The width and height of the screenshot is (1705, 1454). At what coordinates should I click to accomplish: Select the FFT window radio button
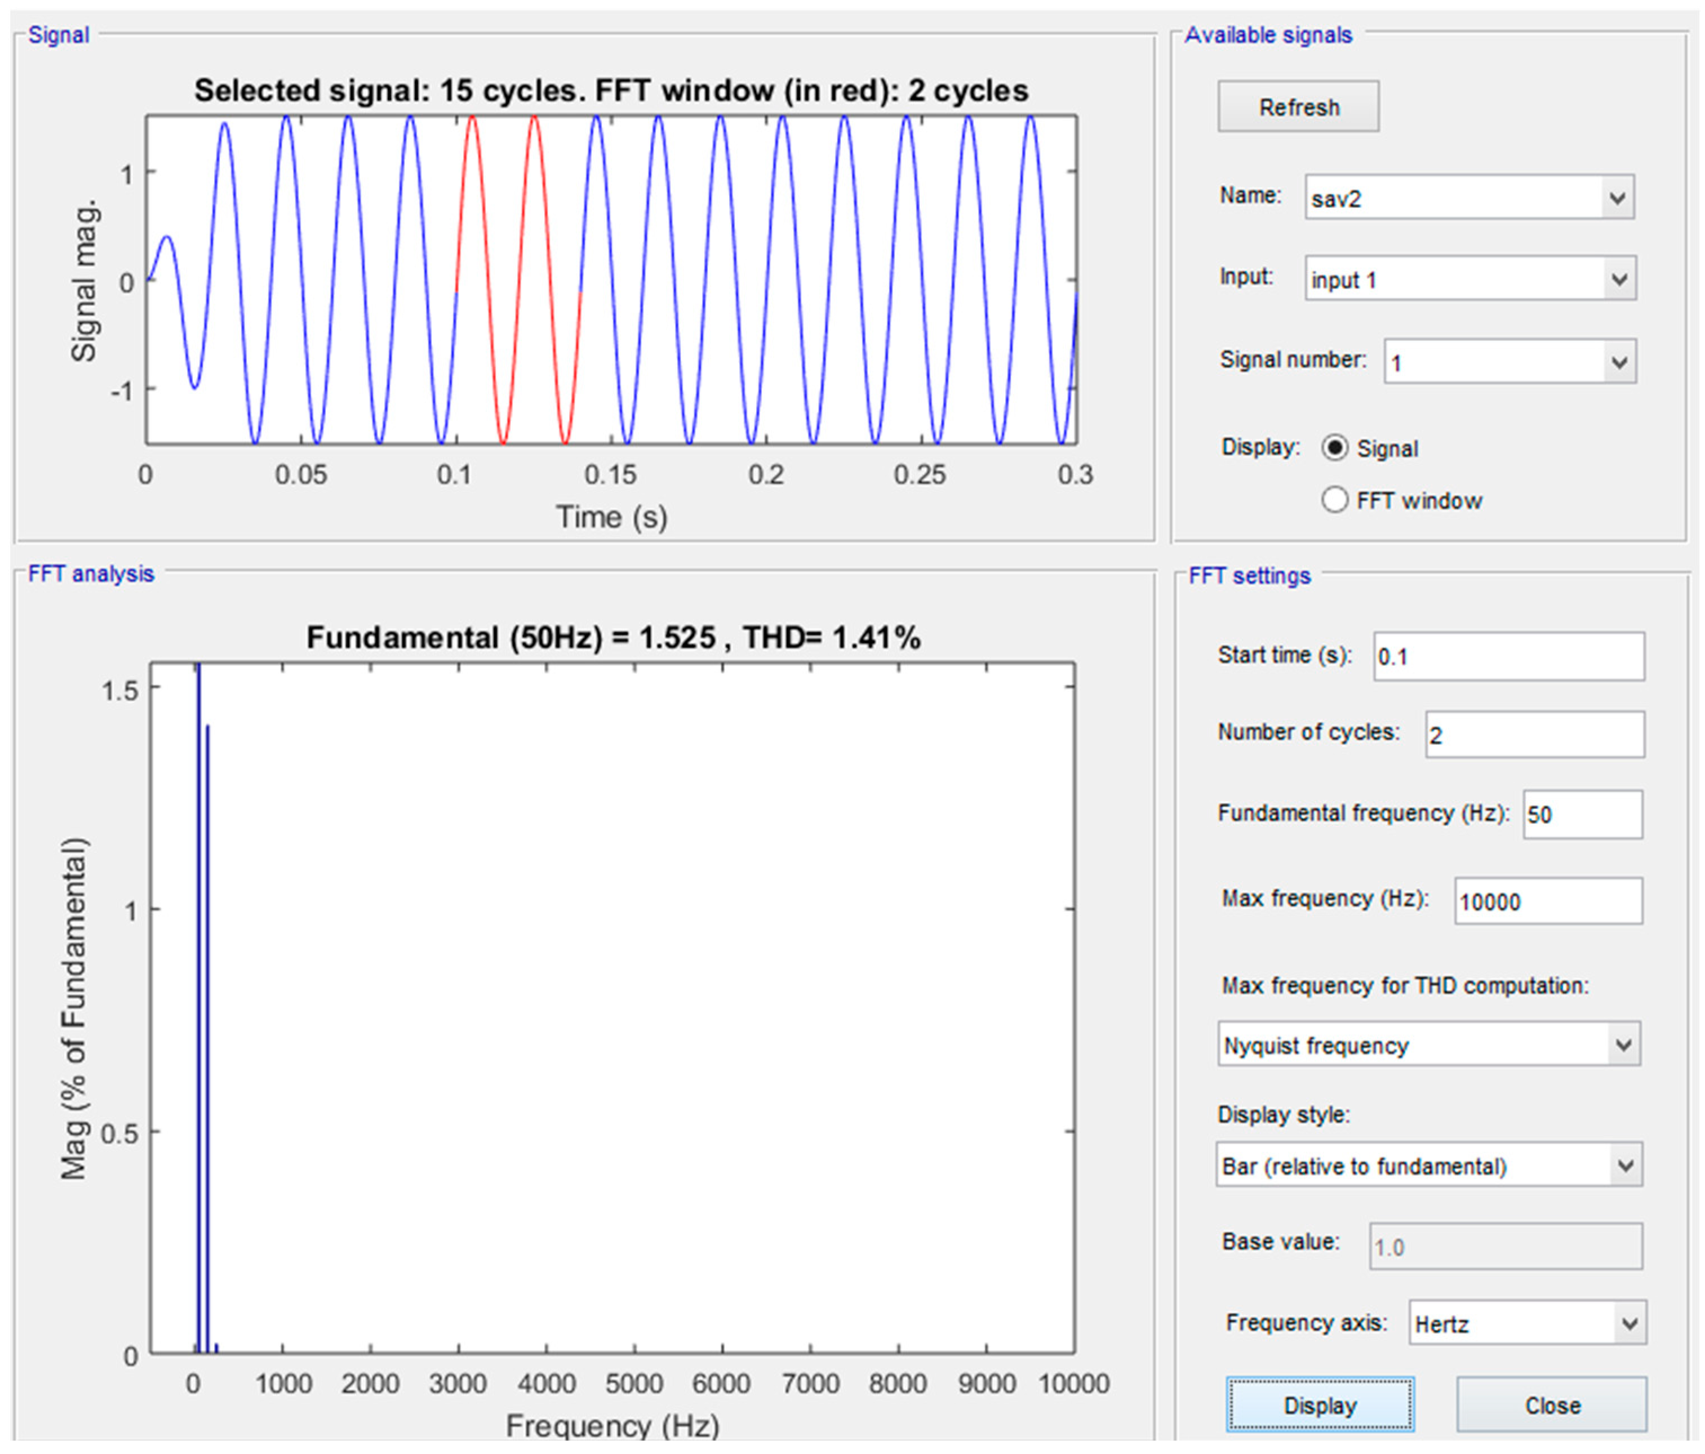click(x=1334, y=500)
